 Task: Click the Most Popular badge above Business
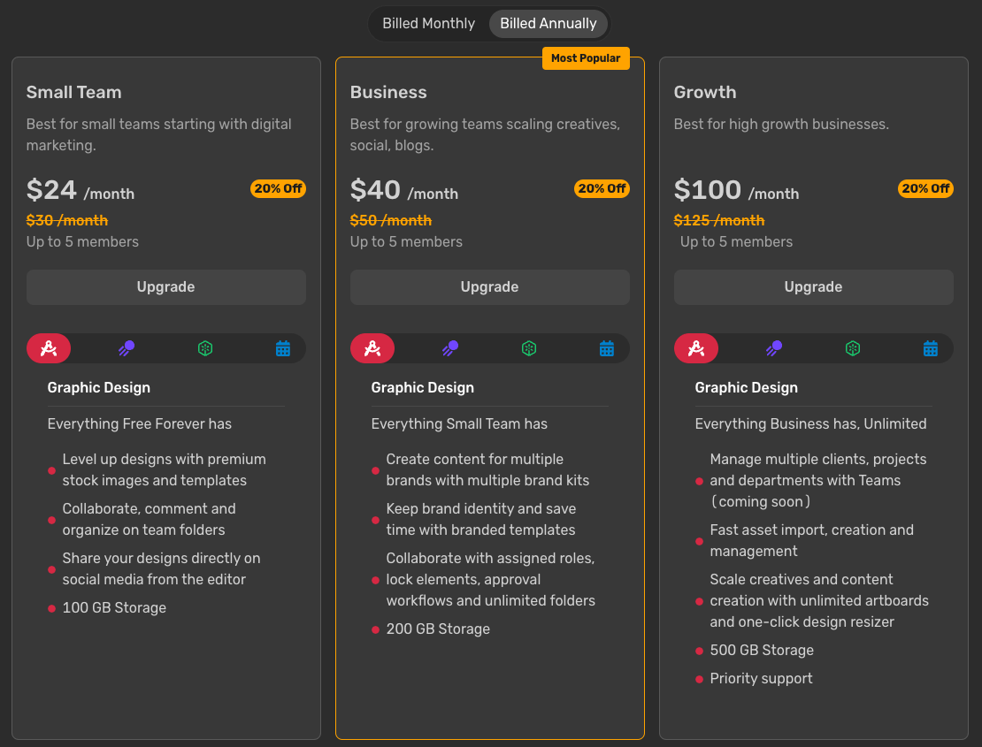(586, 57)
